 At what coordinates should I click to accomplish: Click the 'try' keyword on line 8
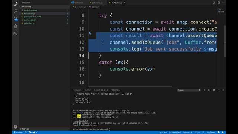(x=103, y=16)
